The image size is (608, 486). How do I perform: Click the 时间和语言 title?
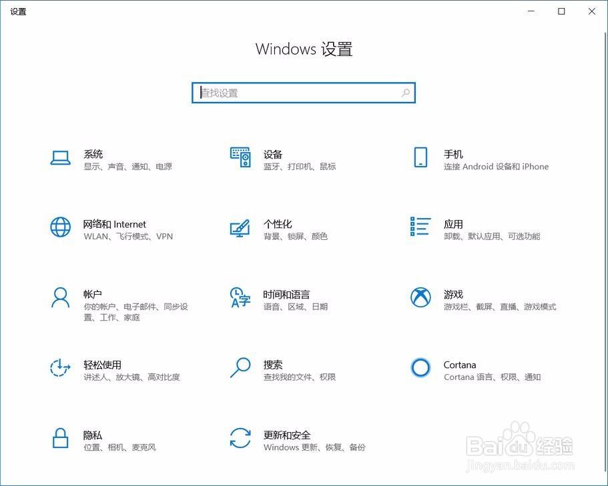[286, 295]
